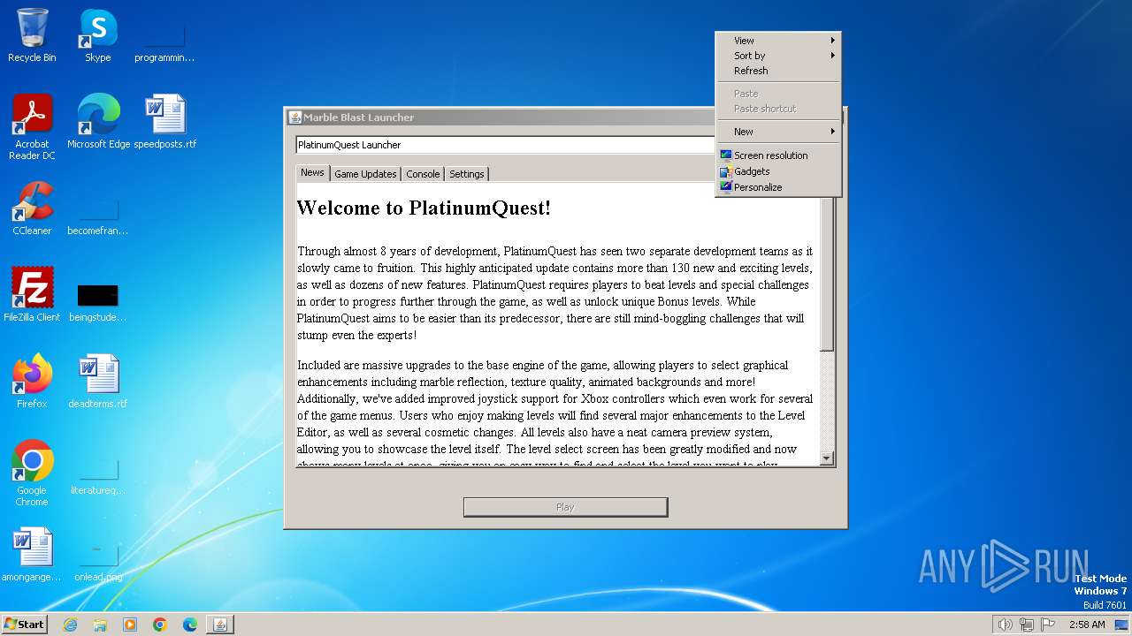Choose Personalize in the context menu

pos(778,187)
